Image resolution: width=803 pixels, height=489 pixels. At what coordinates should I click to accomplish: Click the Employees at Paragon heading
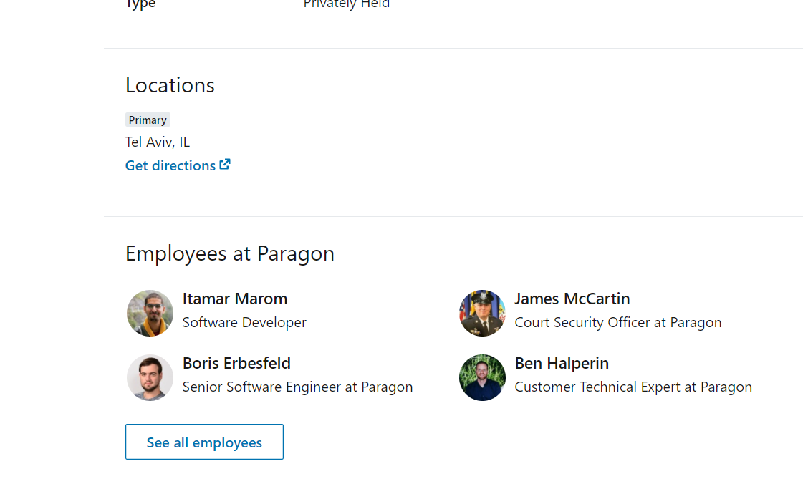(230, 253)
